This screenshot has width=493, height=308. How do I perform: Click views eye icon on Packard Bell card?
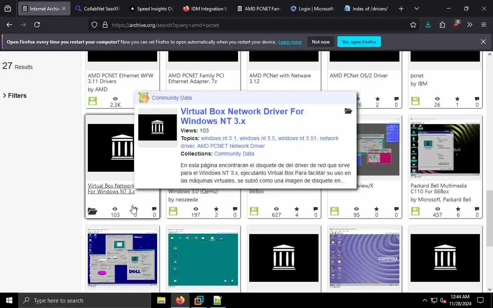coord(437,209)
